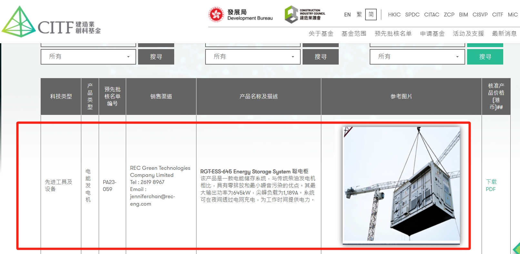
Task: Open the 关于基金 menu
Action: click(321, 34)
